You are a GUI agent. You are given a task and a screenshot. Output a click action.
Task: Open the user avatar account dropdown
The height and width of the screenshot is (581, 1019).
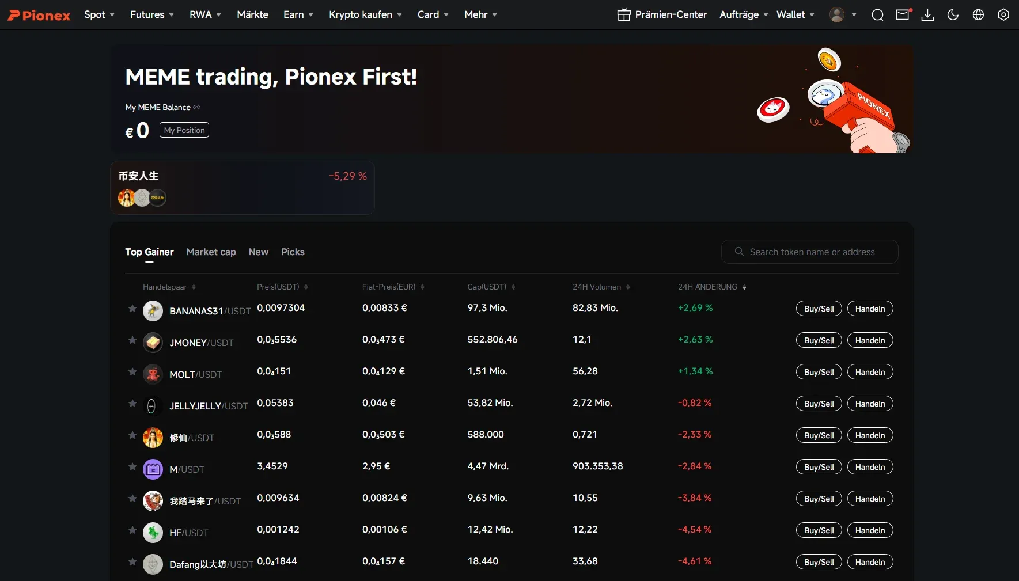tap(843, 15)
